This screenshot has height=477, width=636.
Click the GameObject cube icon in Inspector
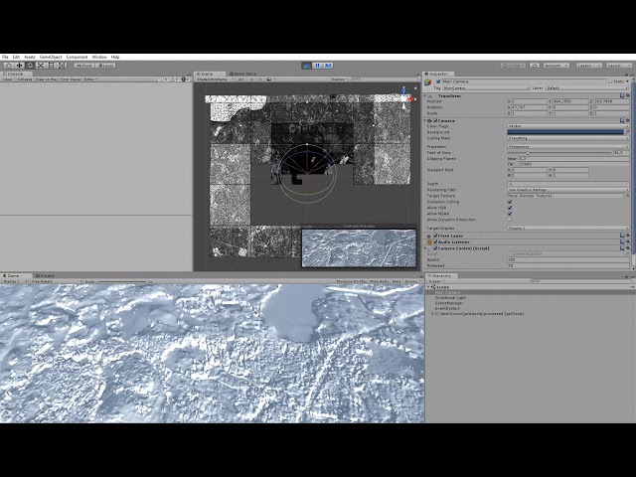click(x=428, y=82)
